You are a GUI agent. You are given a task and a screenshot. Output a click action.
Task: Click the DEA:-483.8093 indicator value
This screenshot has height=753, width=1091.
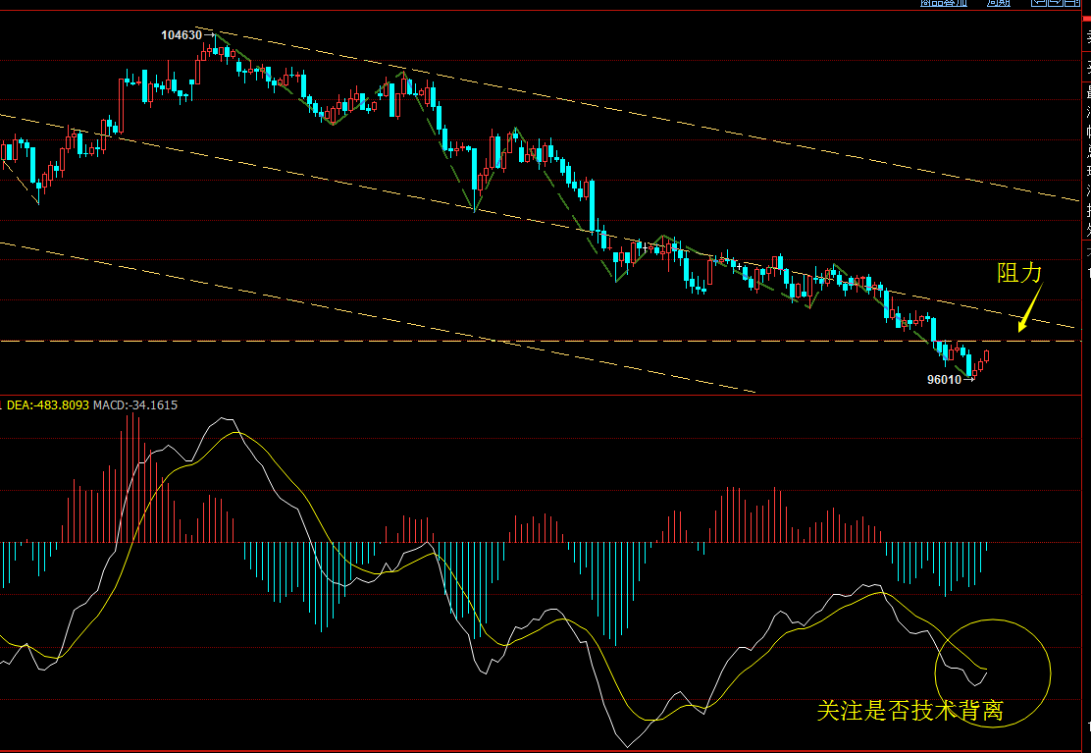pos(48,404)
